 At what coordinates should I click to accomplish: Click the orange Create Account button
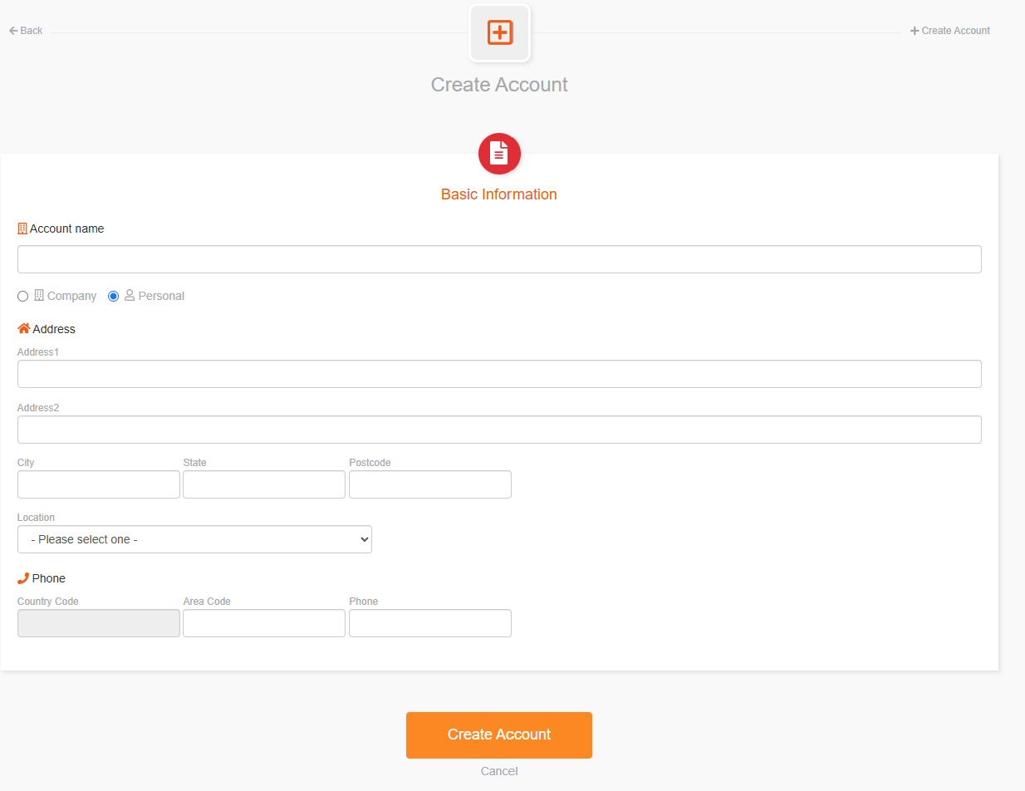[x=499, y=735]
